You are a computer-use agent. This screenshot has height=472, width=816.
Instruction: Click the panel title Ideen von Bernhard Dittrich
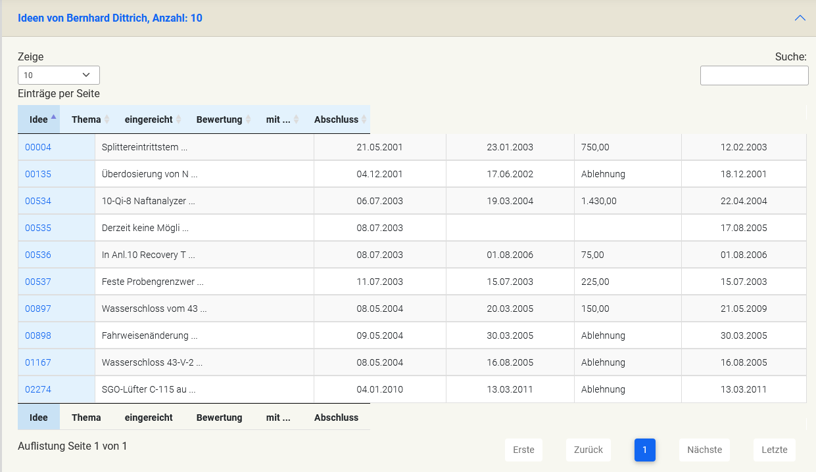[x=110, y=18]
